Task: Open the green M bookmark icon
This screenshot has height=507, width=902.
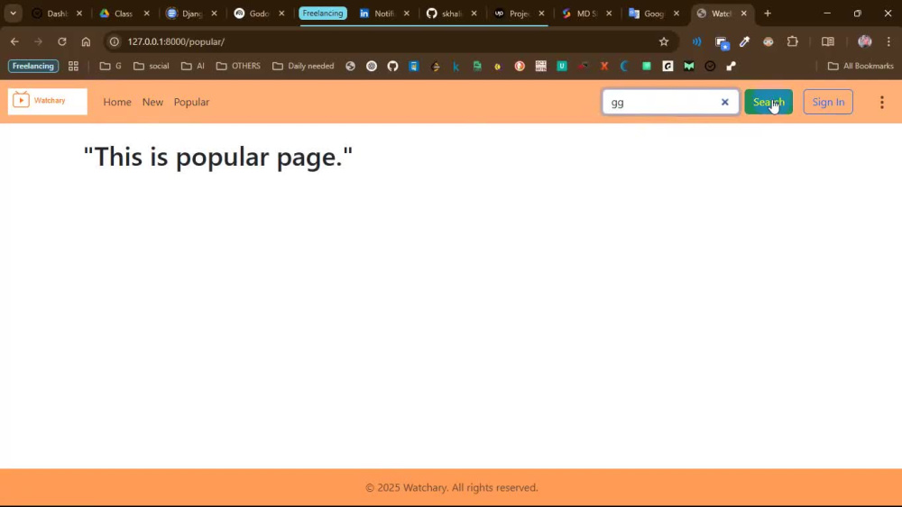Action: click(688, 66)
